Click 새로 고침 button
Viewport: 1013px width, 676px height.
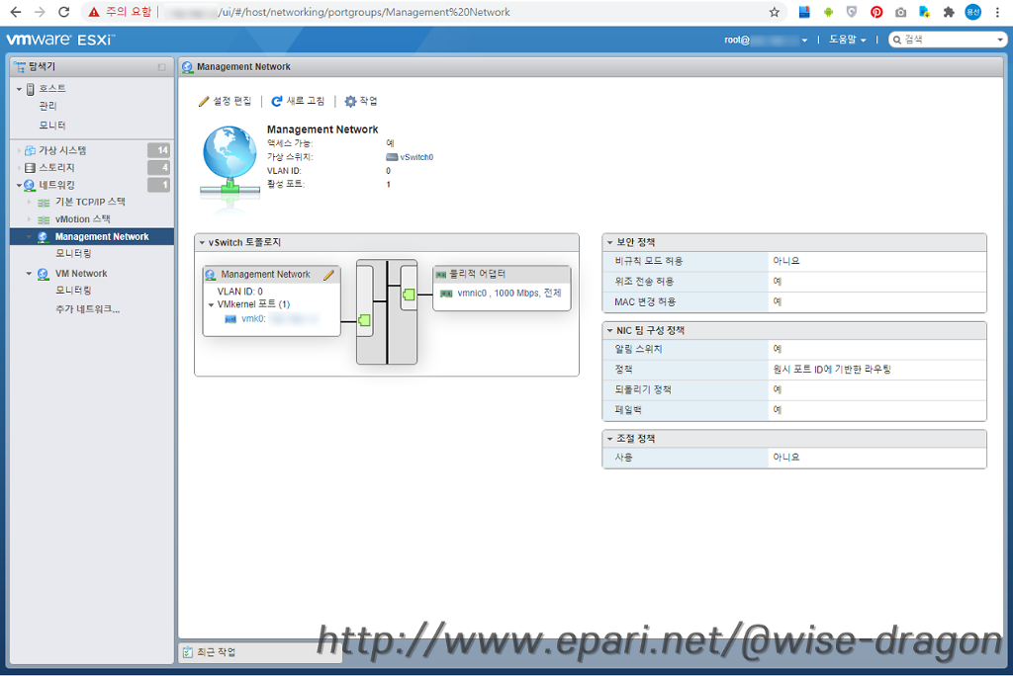tap(298, 102)
